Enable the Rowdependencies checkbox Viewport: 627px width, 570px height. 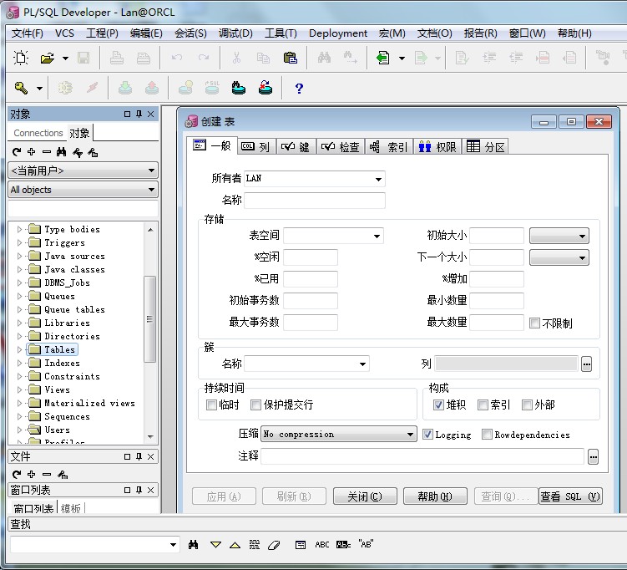[x=487, y=435]
